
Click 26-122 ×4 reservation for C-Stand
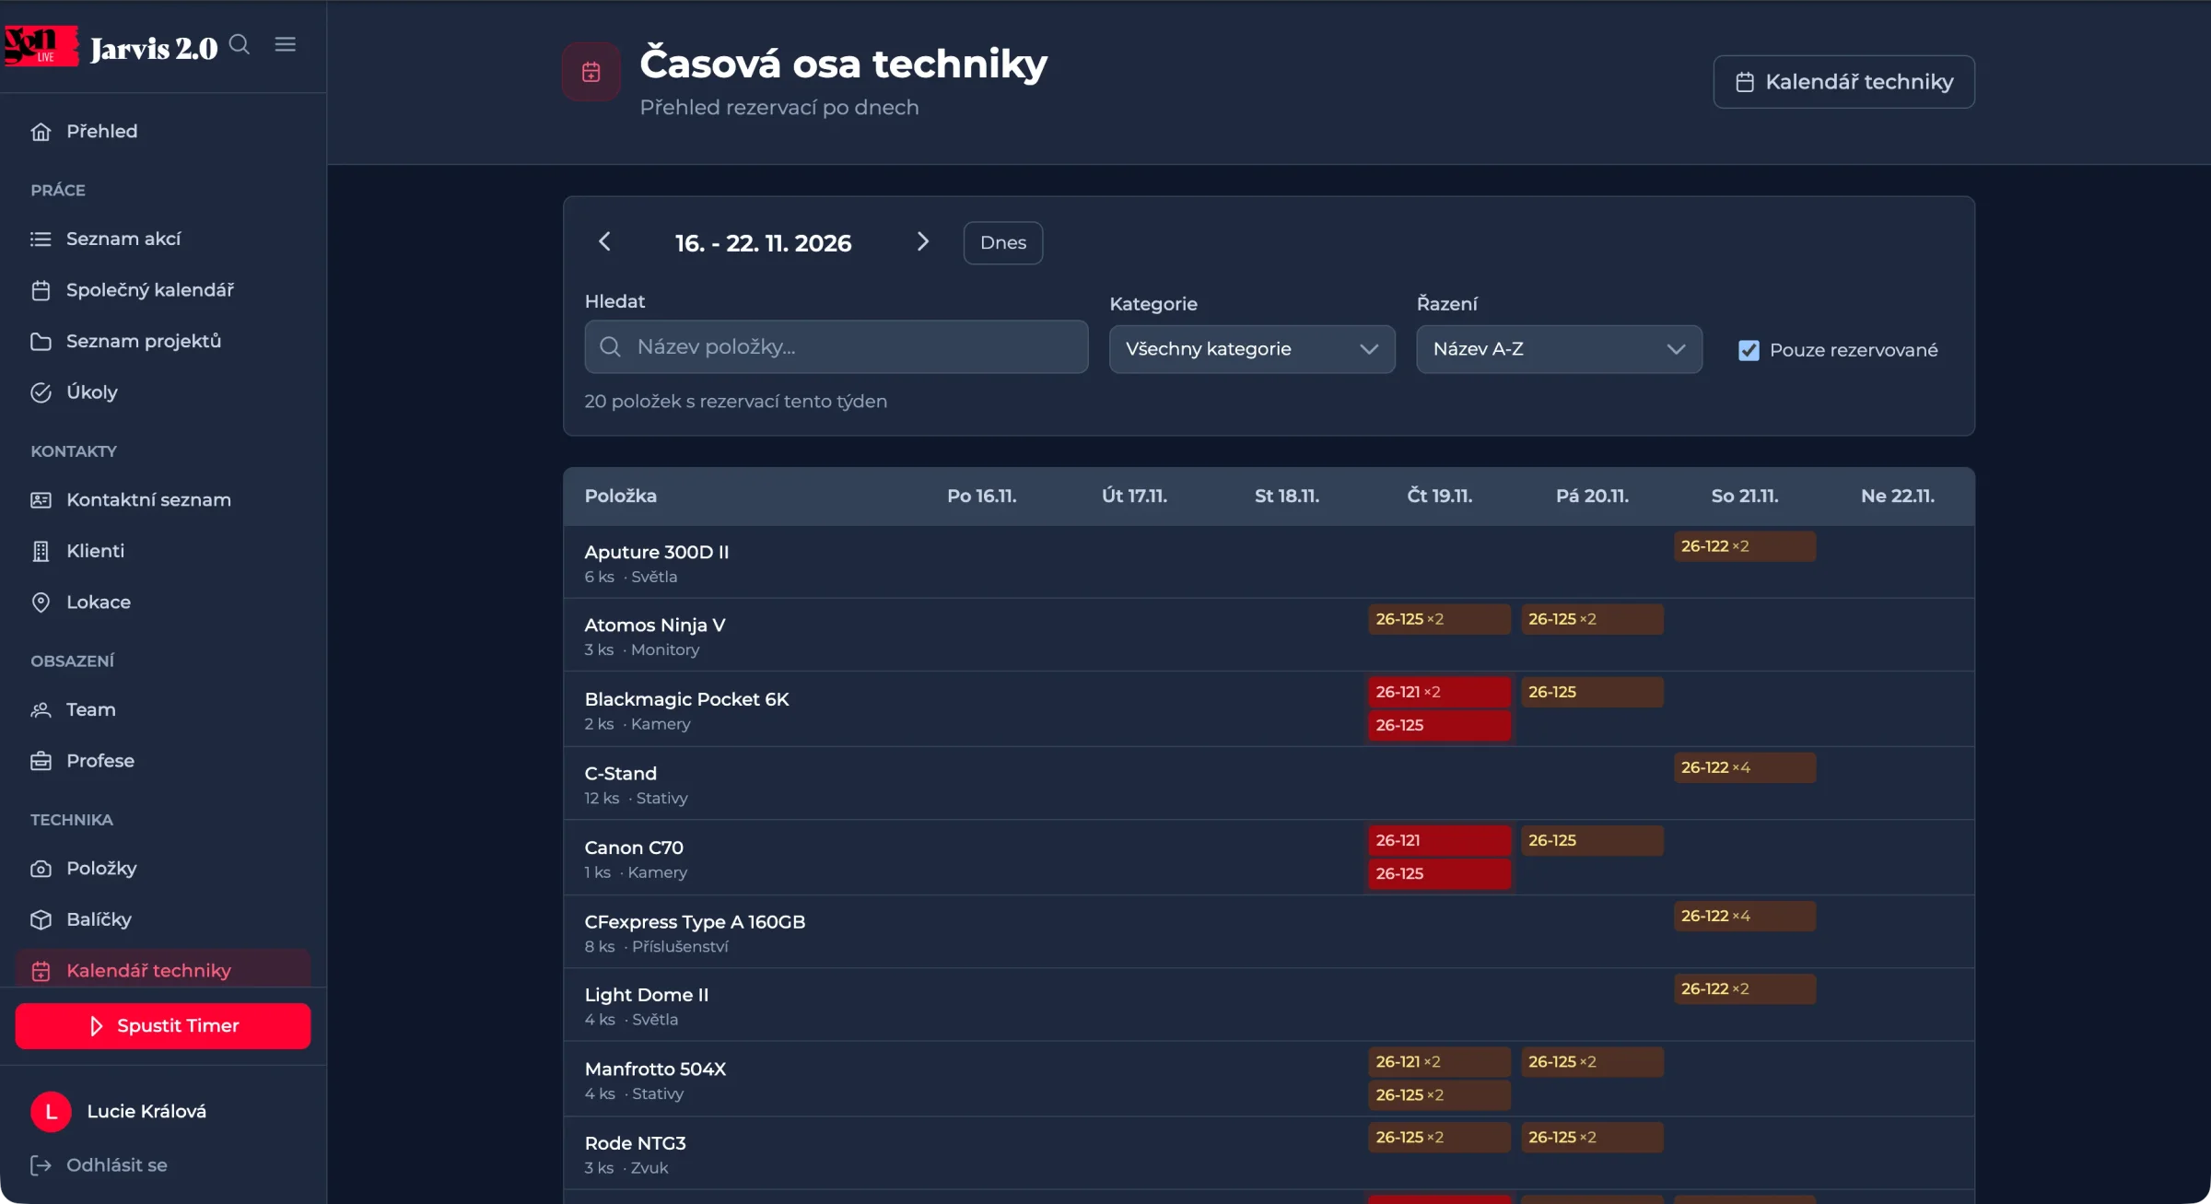[x=1745, y=767]
